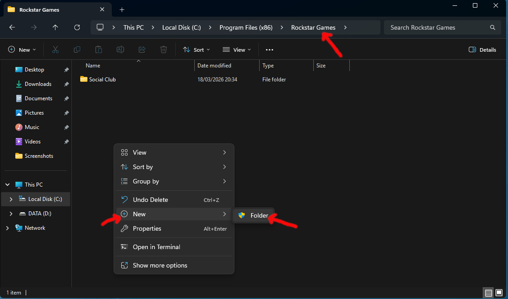Click Rockstar Games breadcrumb
508x299 pixels.
(x=313, y=27)
